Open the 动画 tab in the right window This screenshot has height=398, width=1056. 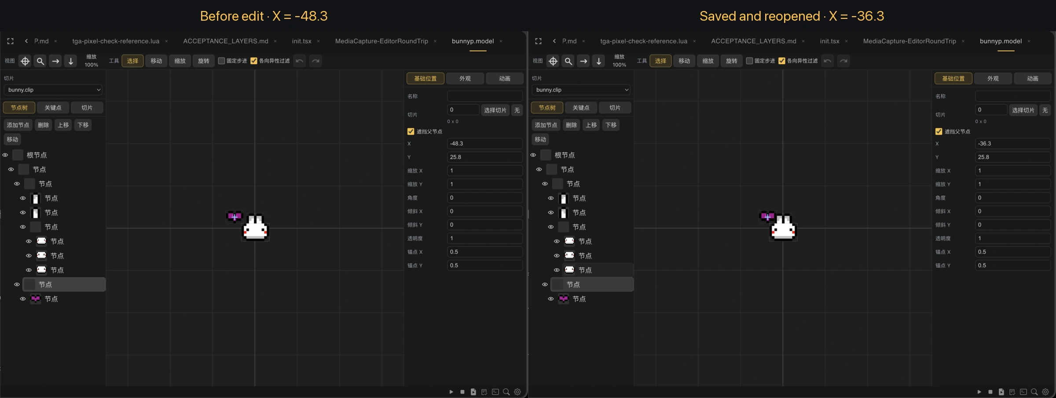pyautogui.click(x=1033, y=78)
